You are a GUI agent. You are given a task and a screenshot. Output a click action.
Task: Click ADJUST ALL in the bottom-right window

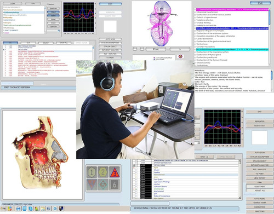pyautogui.click(x=260, y=190)
